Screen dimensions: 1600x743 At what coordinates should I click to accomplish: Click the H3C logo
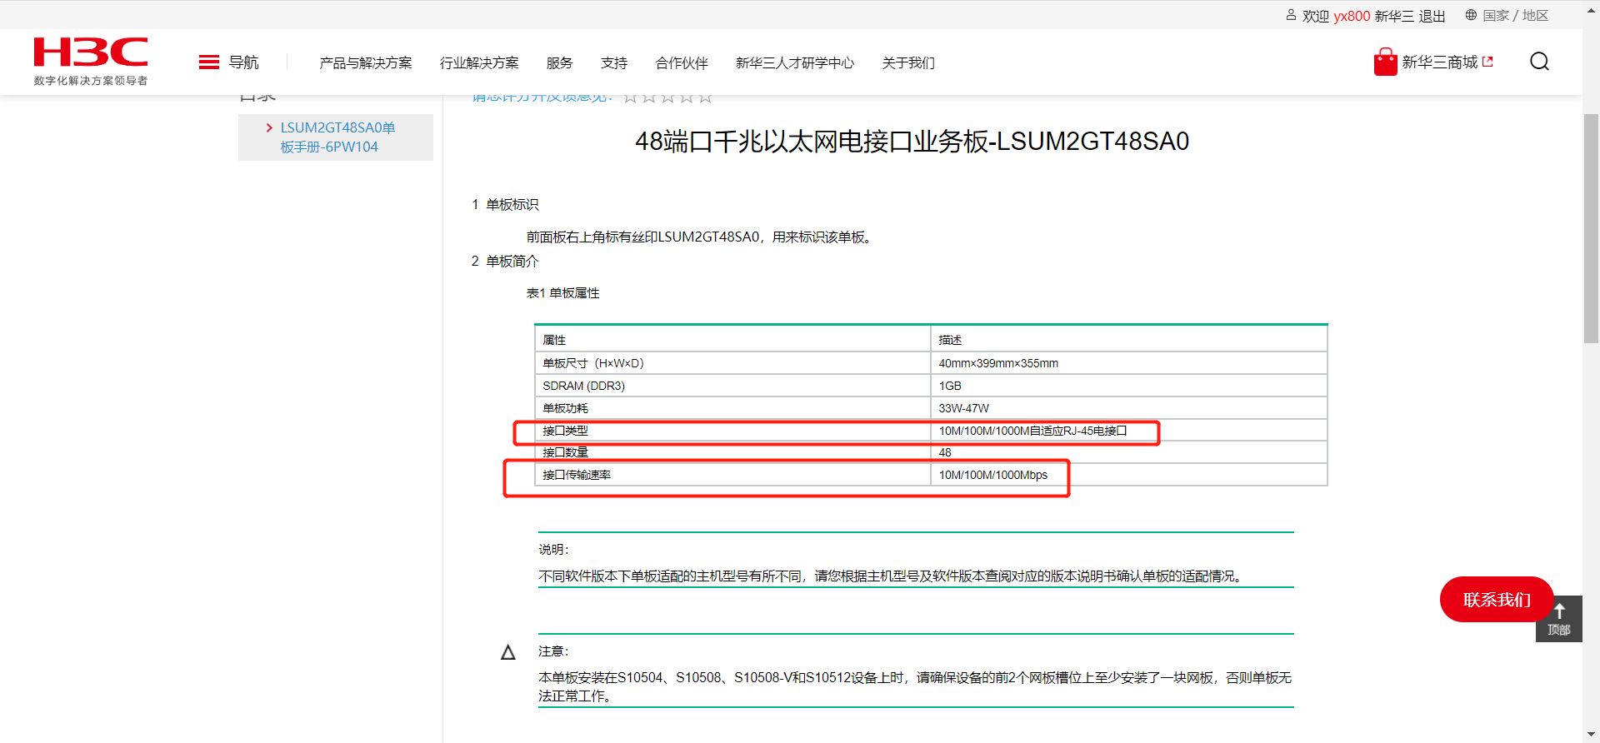click(91, 52)
